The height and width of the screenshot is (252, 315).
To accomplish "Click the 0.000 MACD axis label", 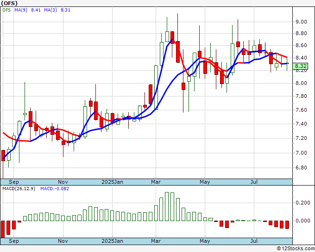I will coord(303,221).
